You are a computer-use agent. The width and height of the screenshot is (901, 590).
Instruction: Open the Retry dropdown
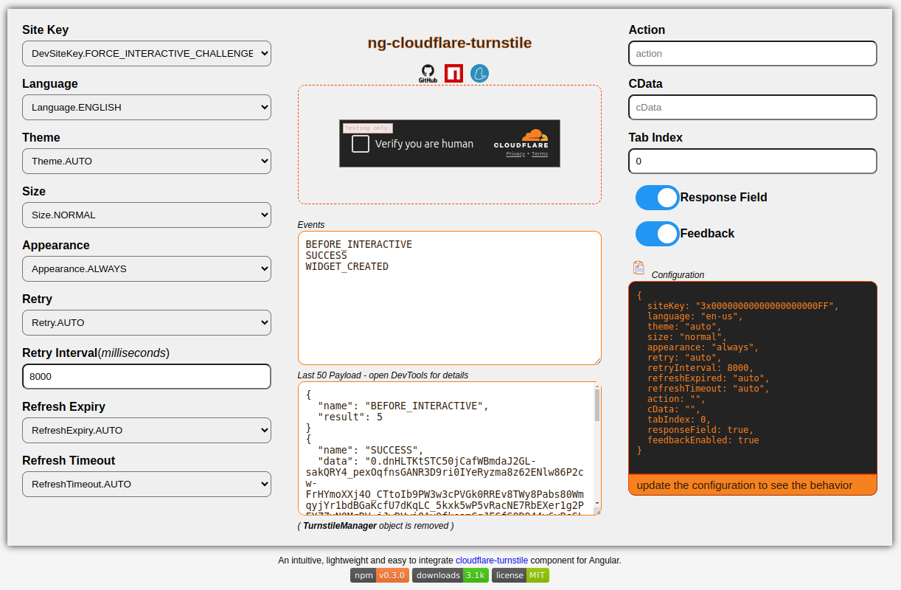147,322
